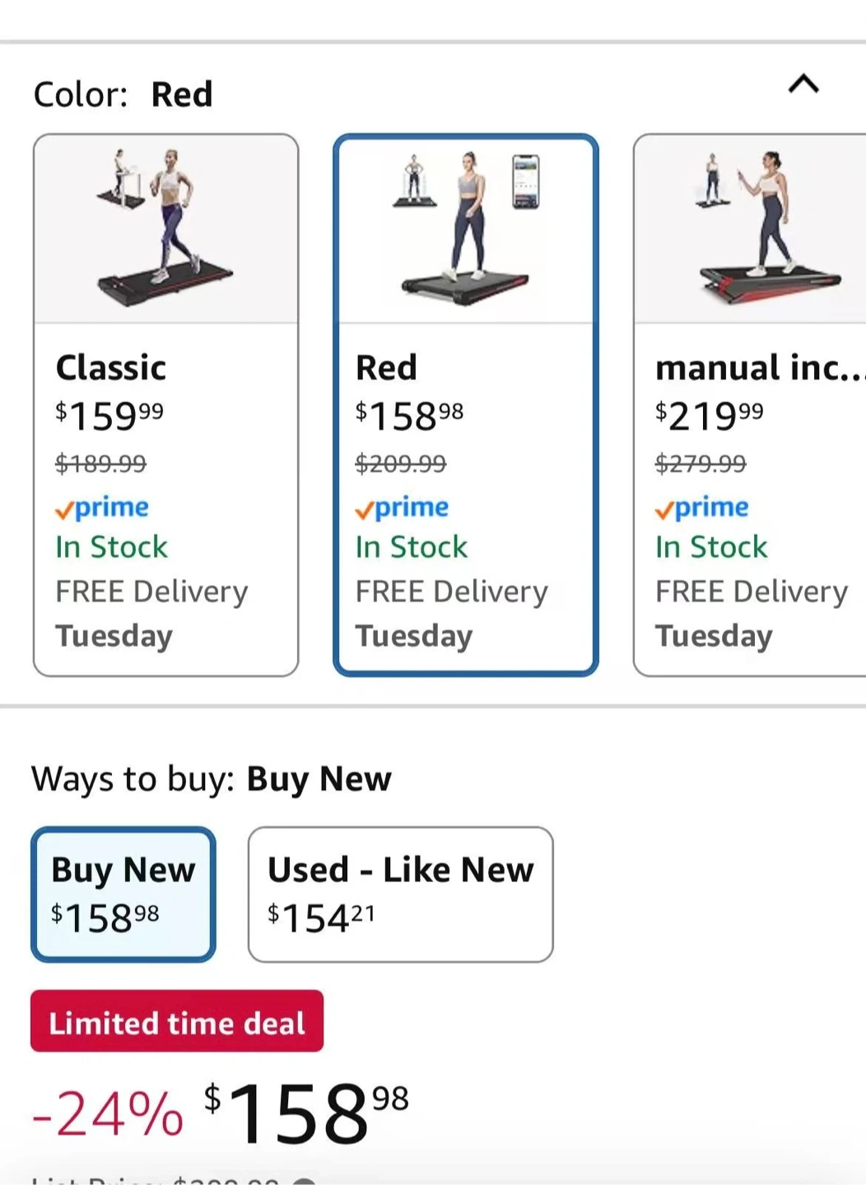Viewport: 866px width, 1185px height.
Task: Click the $159.99 Classic price
Action: [x=109, y=416]
